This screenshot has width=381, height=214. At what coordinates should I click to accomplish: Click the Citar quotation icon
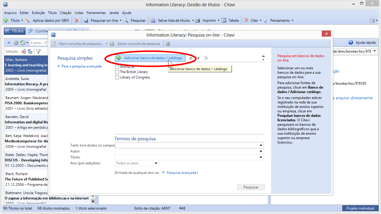246,21
